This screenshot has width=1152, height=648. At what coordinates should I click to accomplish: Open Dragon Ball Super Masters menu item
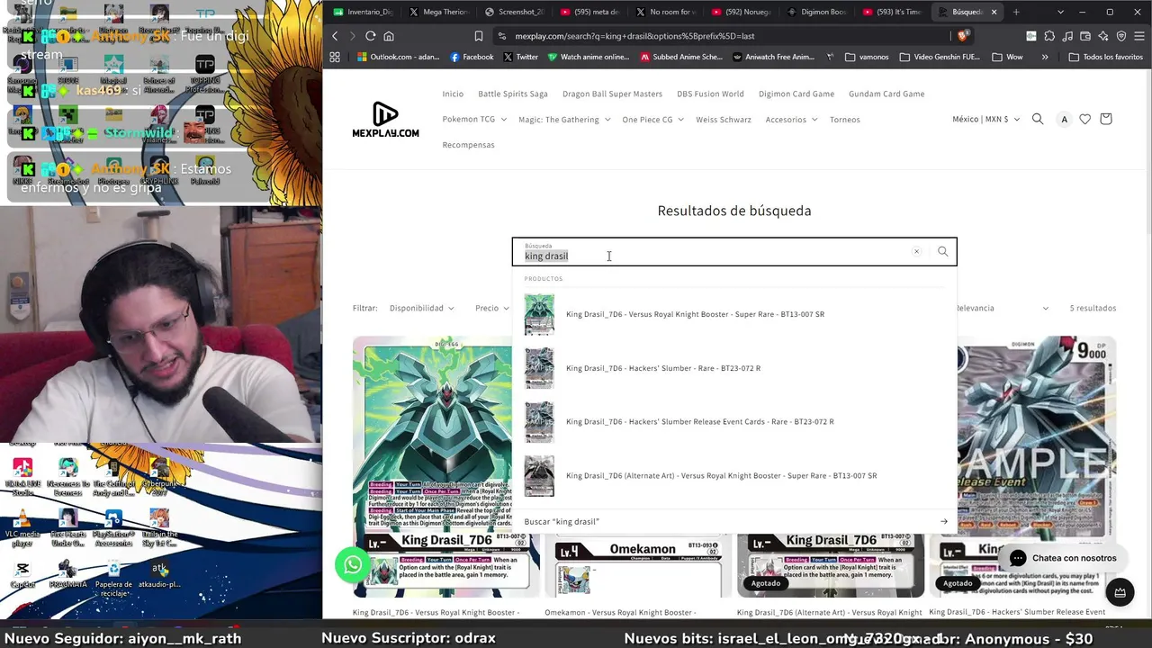(x=612, y=94)
